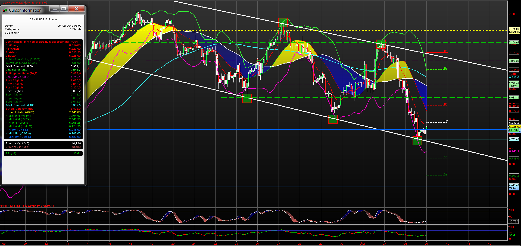This screenshot has height=246, width=521.
Task: Click the 'Schluss' value 6.825,00
Action: (75, 56)
